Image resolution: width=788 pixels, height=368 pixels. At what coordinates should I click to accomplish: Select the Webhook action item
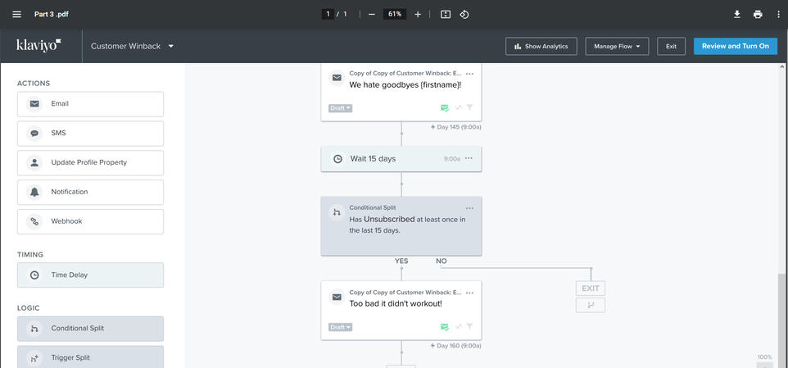point(90,221)
